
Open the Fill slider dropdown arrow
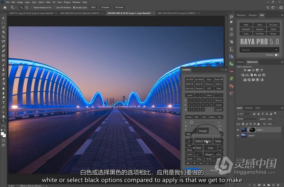[x=275, y=124]
